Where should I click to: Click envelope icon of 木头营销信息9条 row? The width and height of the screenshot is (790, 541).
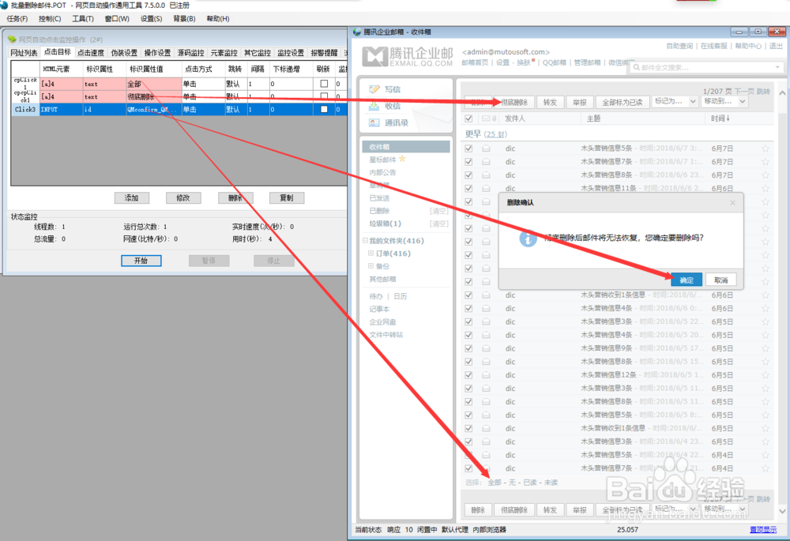486,348
